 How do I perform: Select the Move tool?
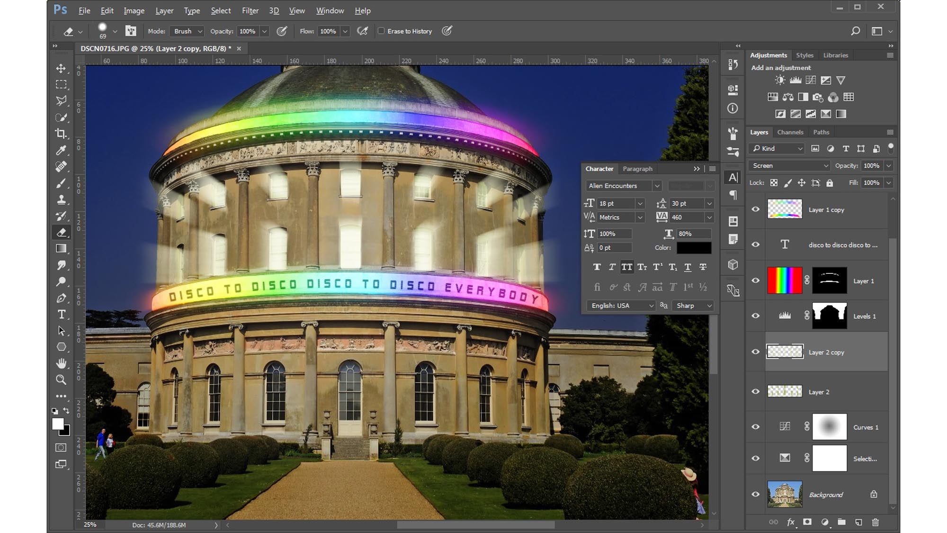point(61,68)
